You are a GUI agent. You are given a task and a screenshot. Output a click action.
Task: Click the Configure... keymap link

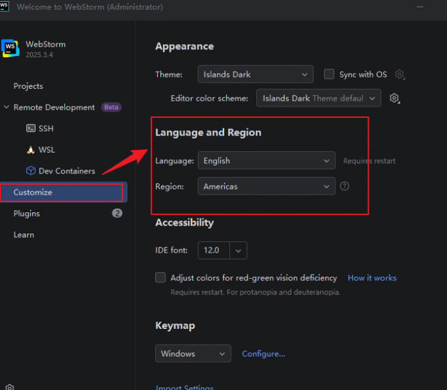(x=264, y=354)
